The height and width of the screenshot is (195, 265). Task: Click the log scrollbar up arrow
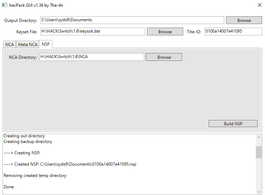tap(259, 137)
